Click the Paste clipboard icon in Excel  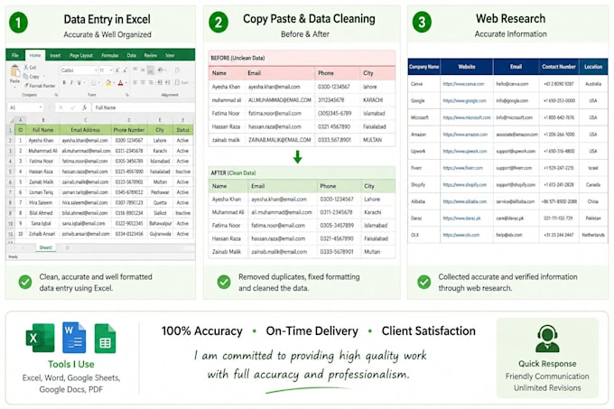point(15,70)
